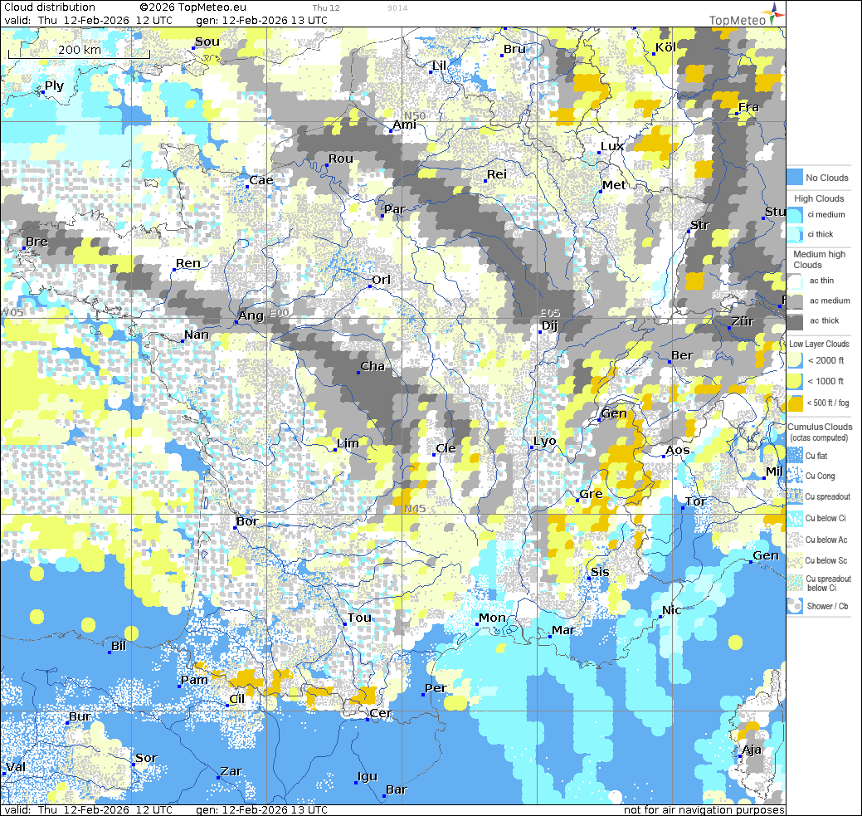This screenshot has width=862, height=816.
Task: Click the Cu below Ci legend icon
Action: point(795,518)
